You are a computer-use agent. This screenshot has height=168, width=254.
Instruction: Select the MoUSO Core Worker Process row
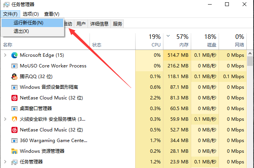click(123, 66)
